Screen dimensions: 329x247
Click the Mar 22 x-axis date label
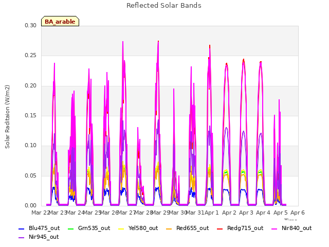[x=40, y=213]
